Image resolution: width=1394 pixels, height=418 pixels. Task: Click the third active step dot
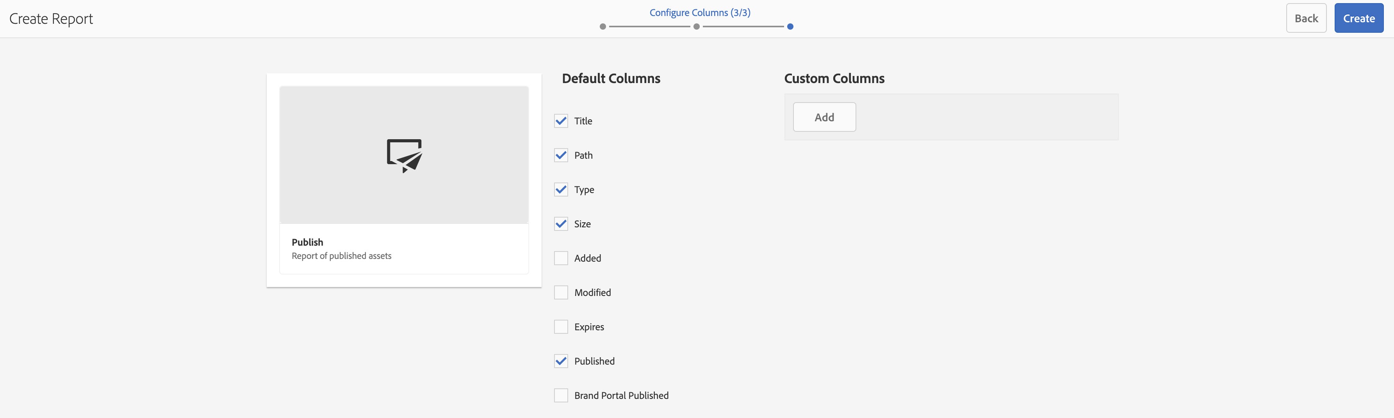[790, 27]
